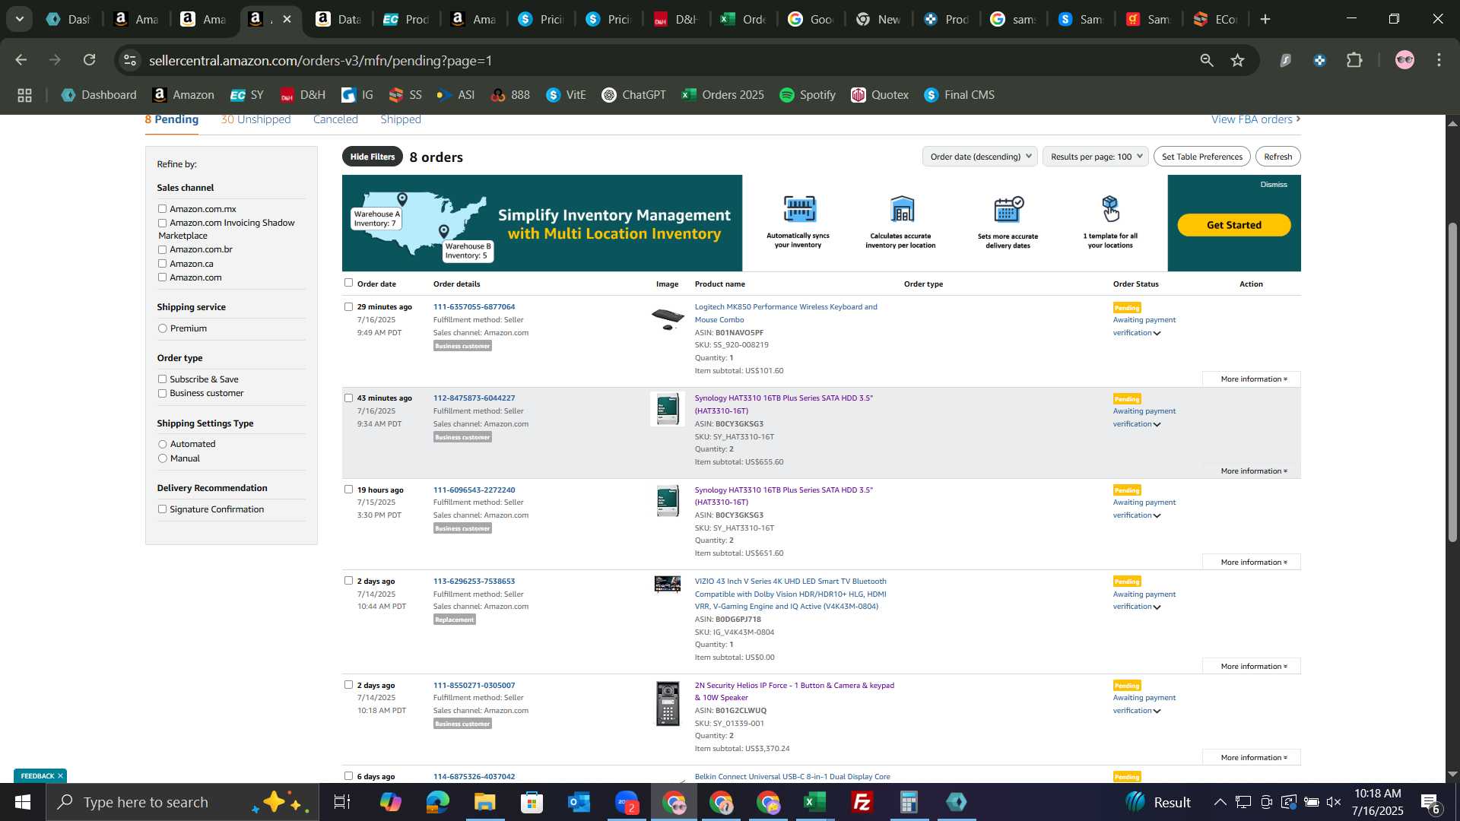Tick the select-all orders checkbox in header

(x=348, y=283)
